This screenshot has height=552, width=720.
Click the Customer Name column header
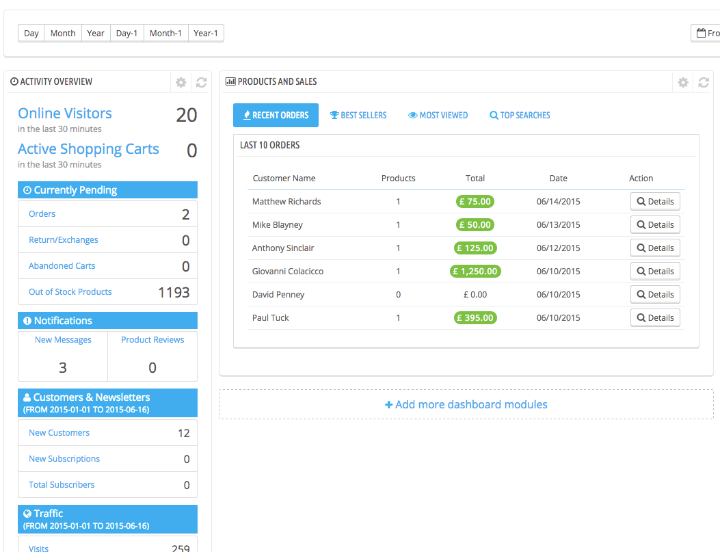[284, 178]
